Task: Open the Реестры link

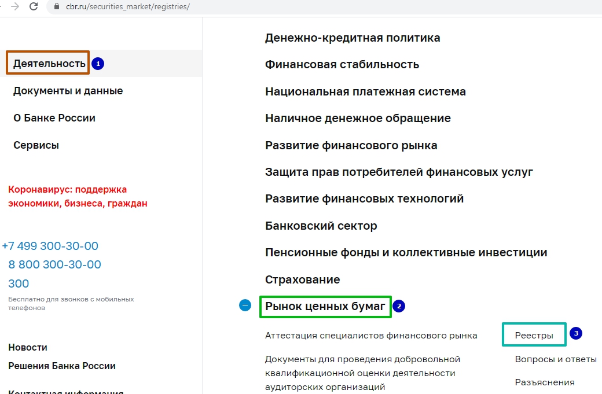Action: point(534,335)
